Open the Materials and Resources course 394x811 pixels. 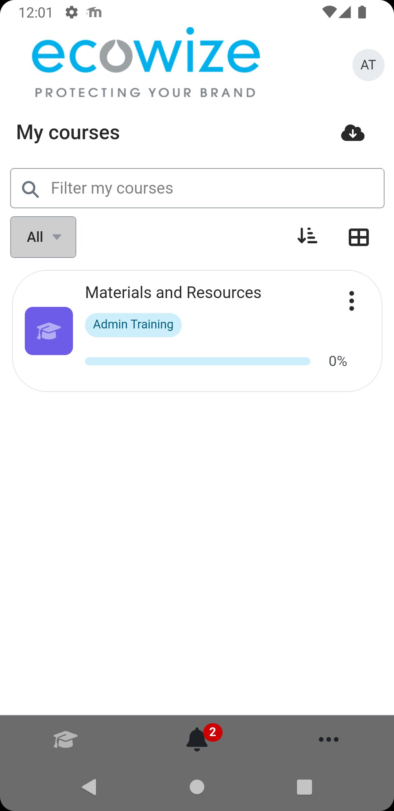(173, 292)
